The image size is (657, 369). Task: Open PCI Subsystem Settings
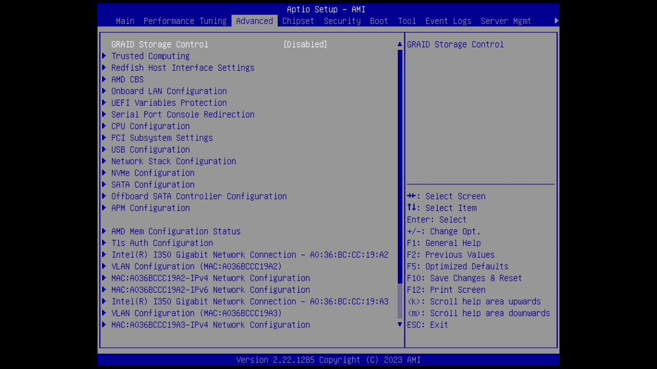(162, 138)
